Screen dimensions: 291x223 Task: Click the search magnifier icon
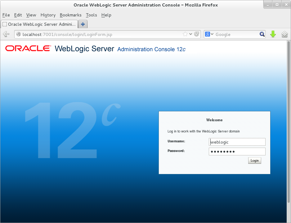pos(262,34)
